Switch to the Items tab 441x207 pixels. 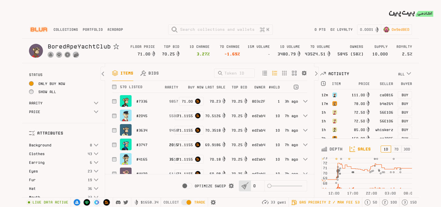click(x=123, y=73)
